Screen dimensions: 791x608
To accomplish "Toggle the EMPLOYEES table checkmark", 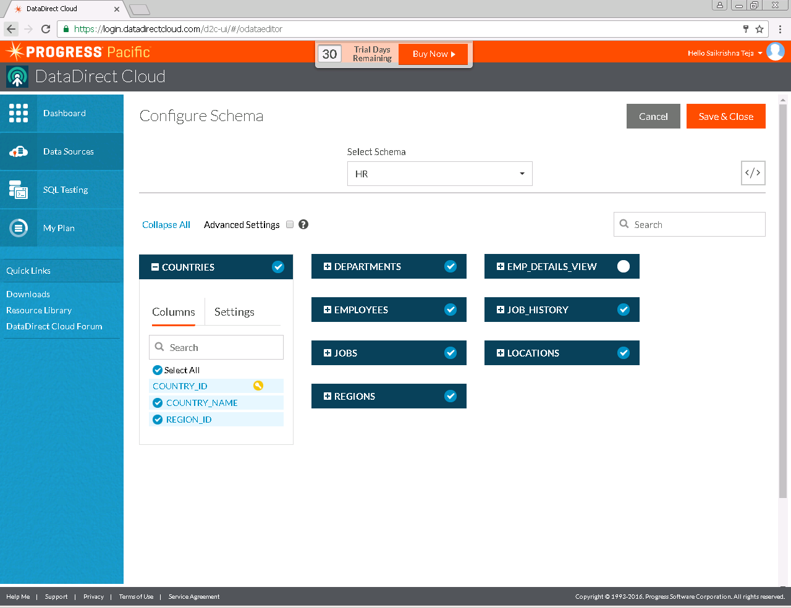I will [x=450, y=310].
